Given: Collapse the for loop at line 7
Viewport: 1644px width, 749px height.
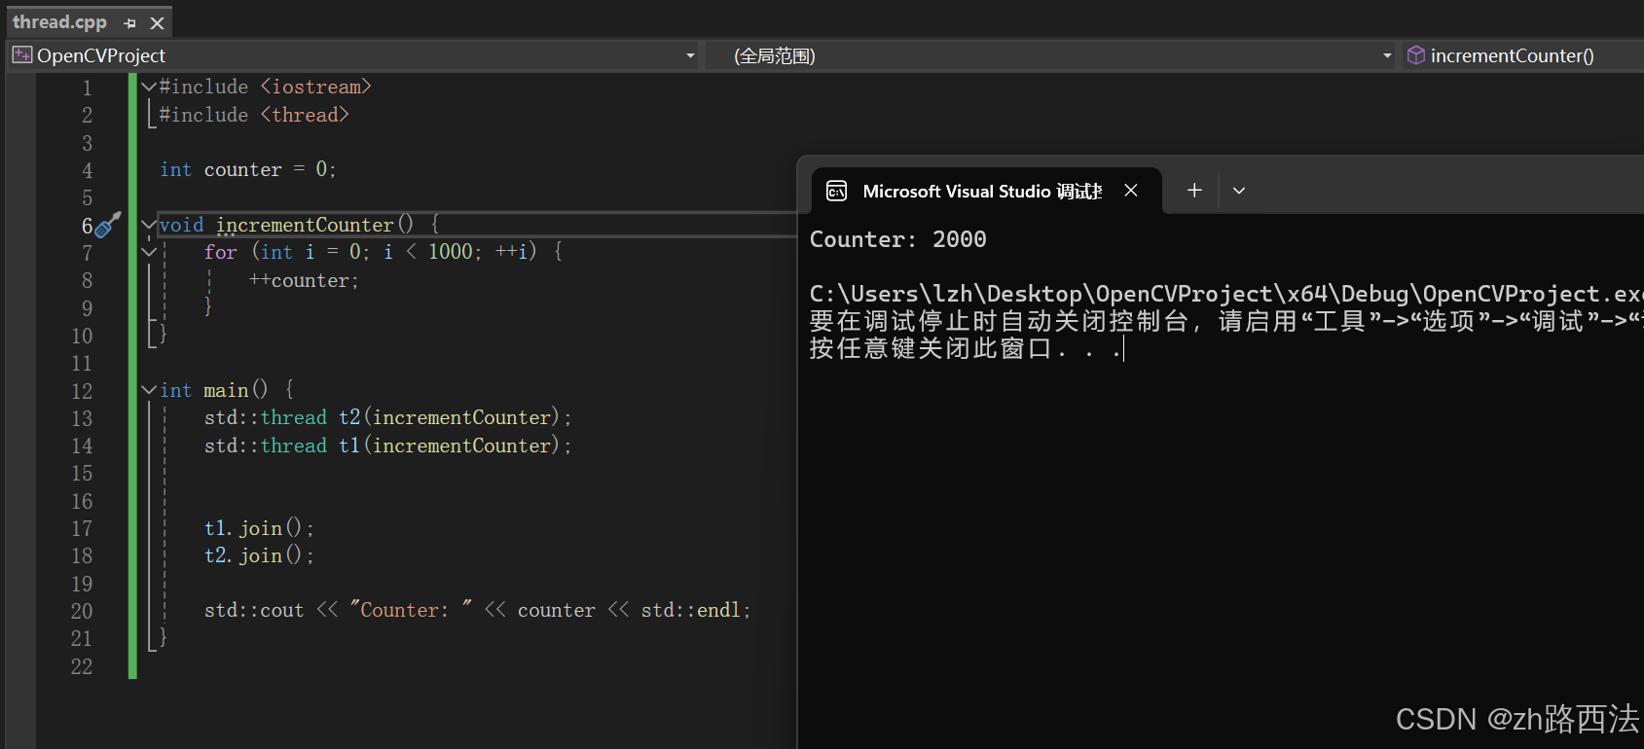Looking at the screenshot, I should (149, 252).
